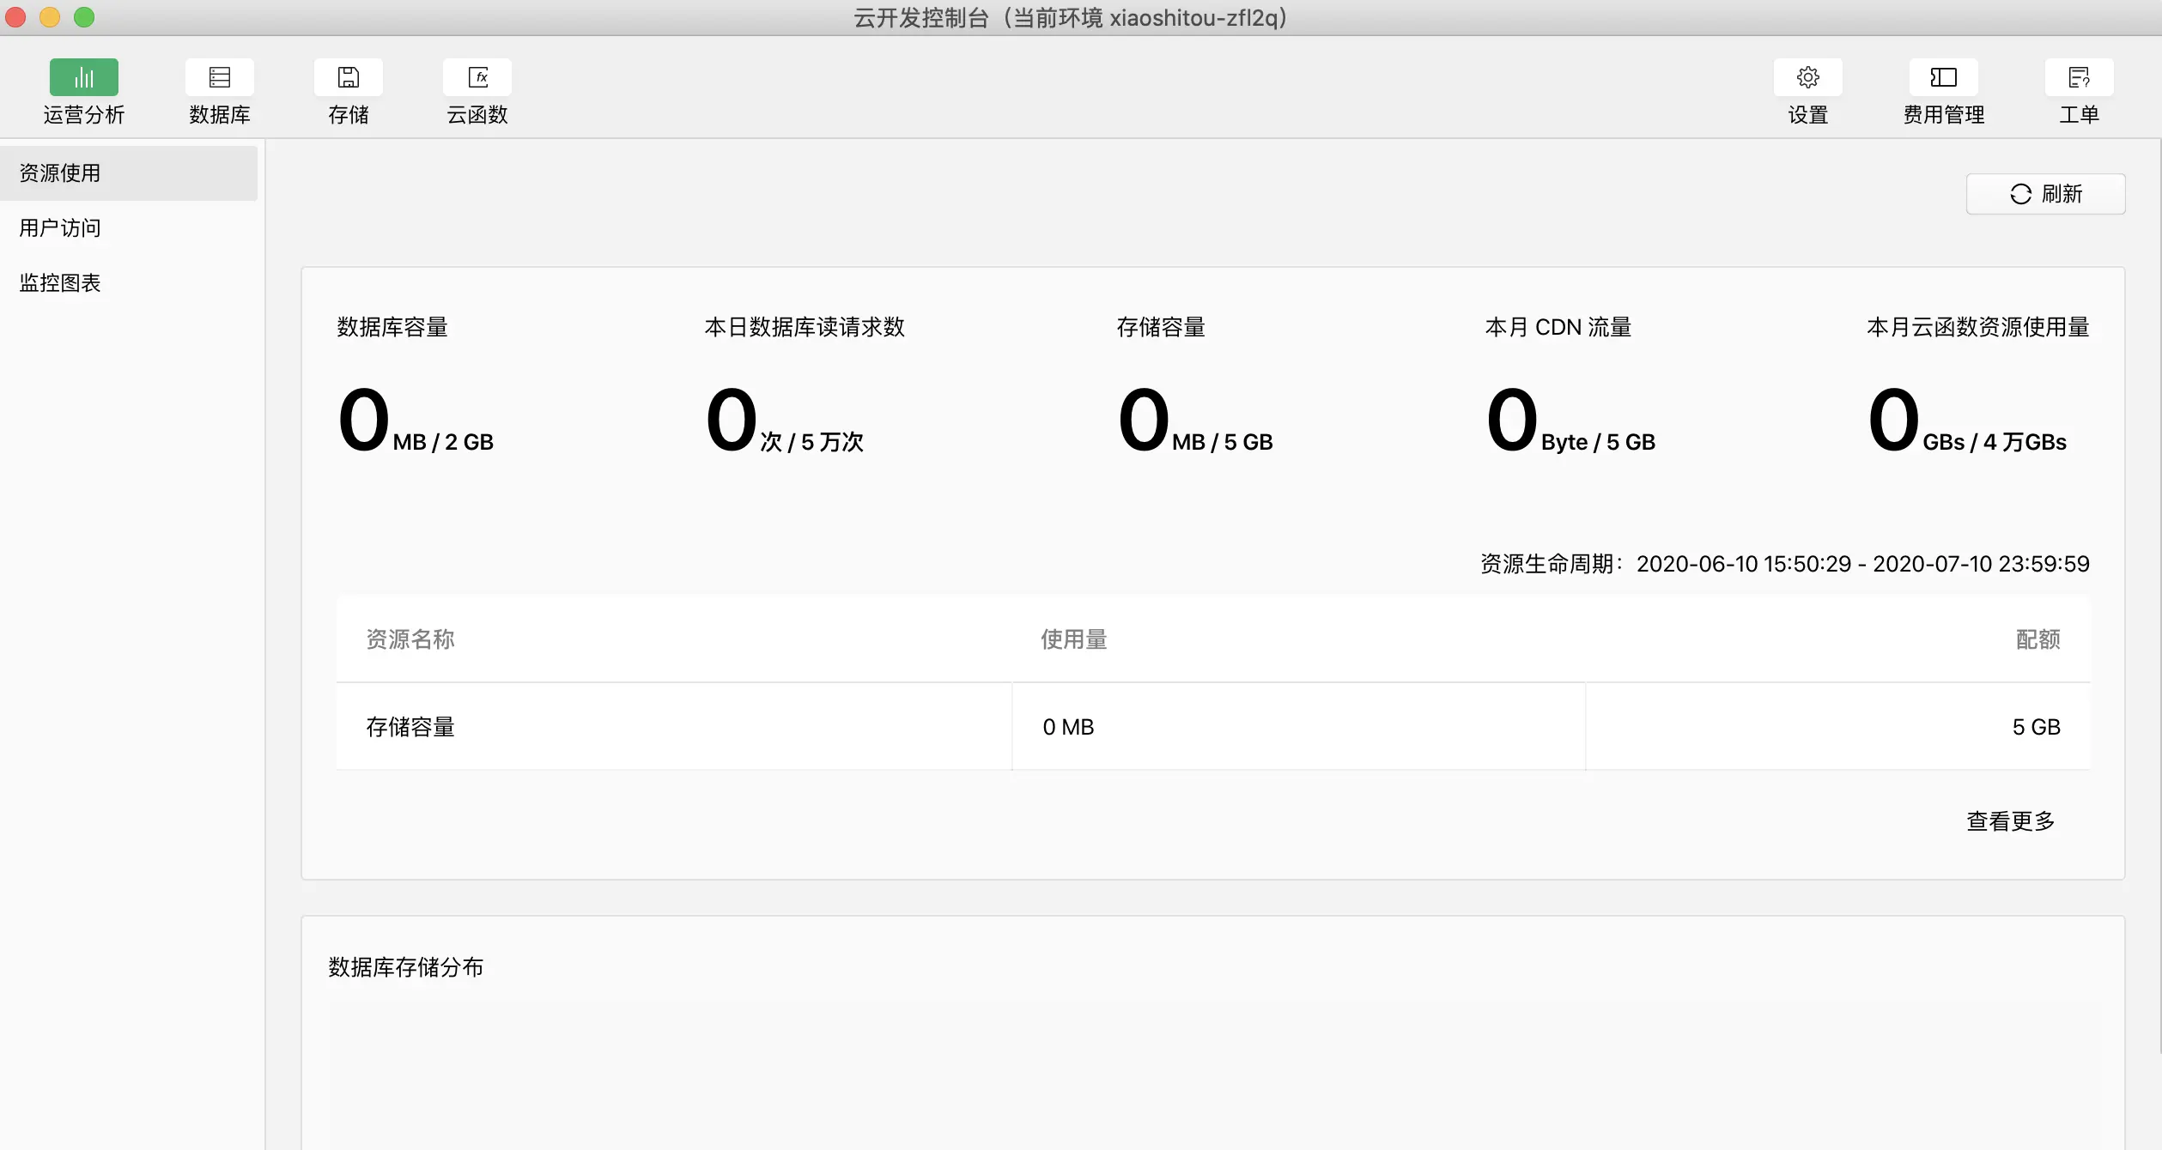Open the 设置 gear settings icon
Screen dimensions: 2162x1150
[1807, 77]
